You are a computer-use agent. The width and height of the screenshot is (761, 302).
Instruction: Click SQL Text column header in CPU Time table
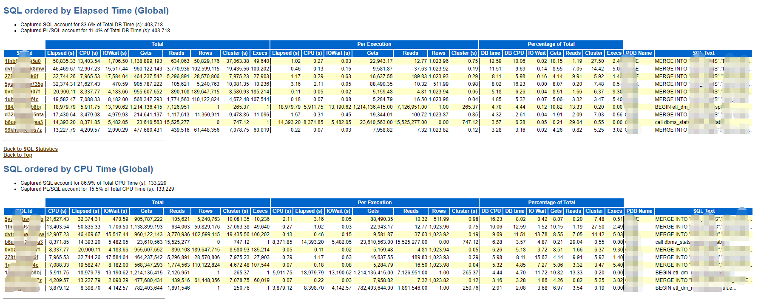(704, 211)
